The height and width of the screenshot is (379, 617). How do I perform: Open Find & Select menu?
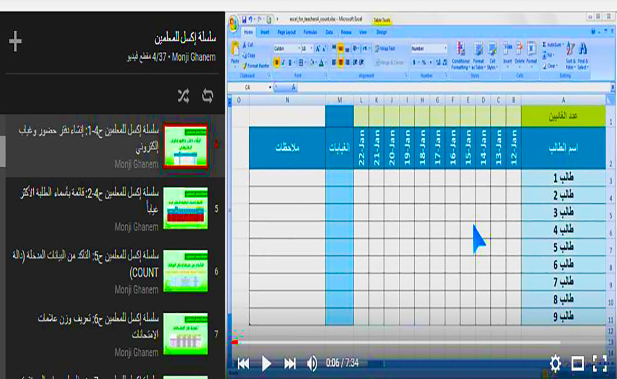(x=583, y=56)
